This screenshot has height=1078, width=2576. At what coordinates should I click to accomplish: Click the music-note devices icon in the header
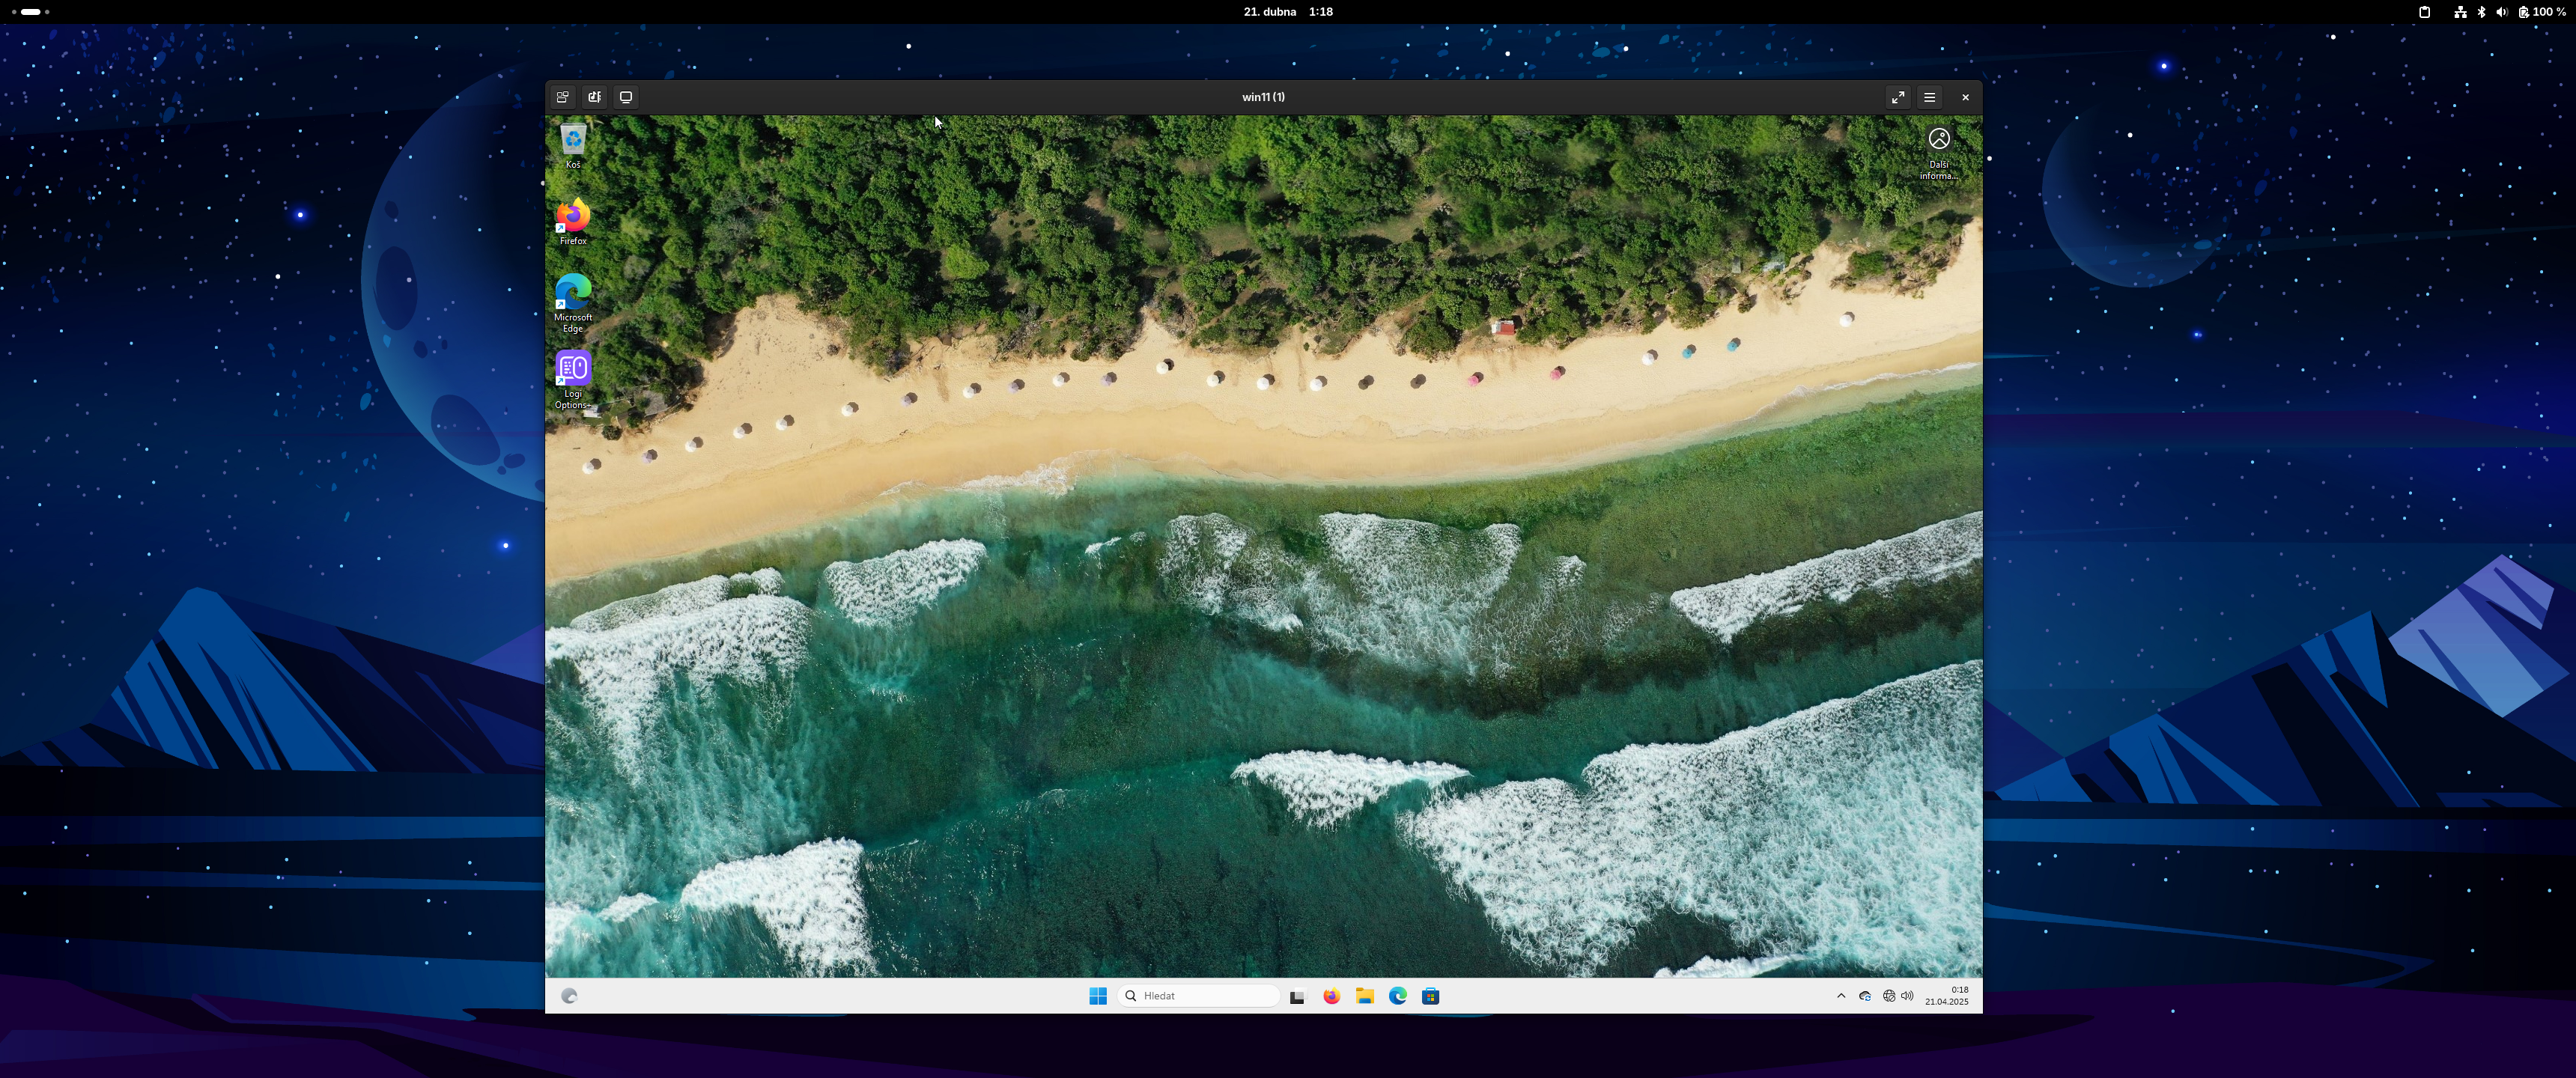coord(594,97)
